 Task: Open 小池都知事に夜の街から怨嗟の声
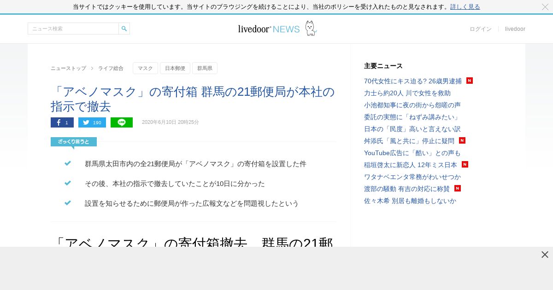click(412, 105)
